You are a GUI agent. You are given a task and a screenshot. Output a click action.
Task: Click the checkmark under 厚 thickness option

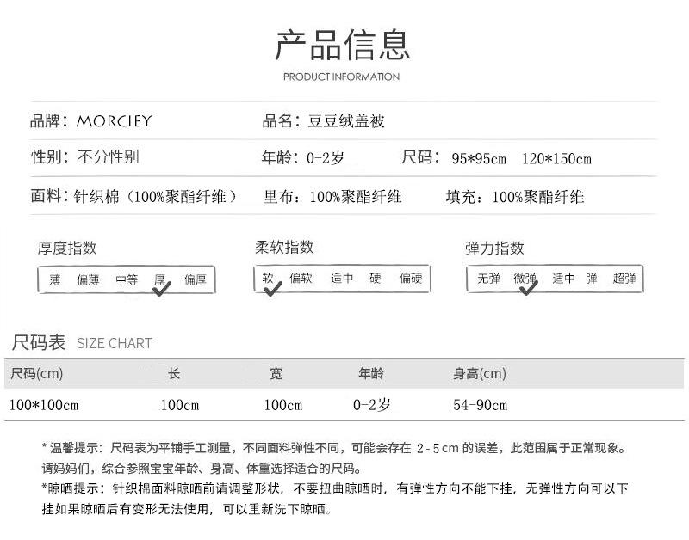coord(161,290)
